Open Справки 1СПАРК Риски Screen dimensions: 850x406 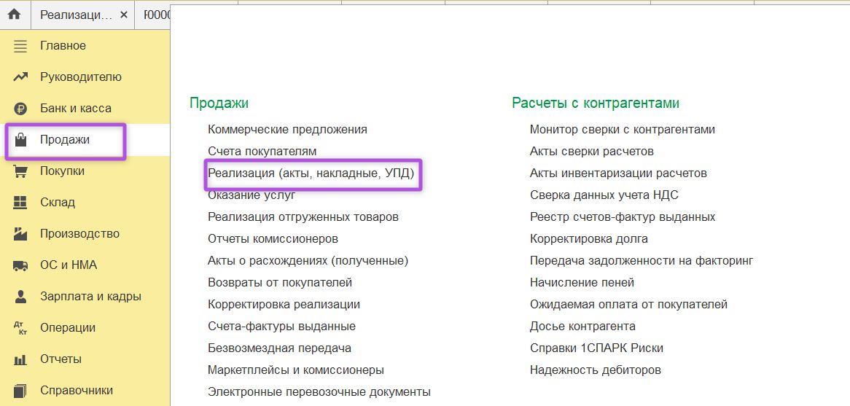pos(596,348)
